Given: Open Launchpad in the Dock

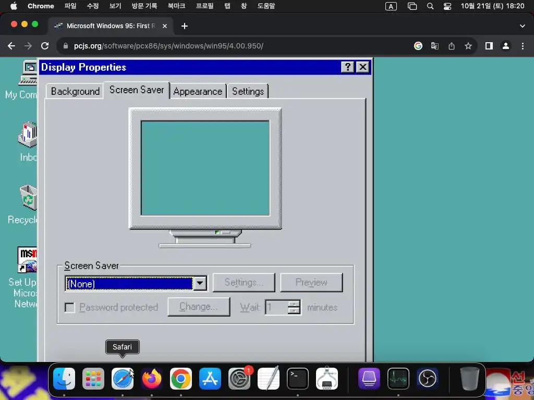Looking at the screenshot, I should 93,379.
